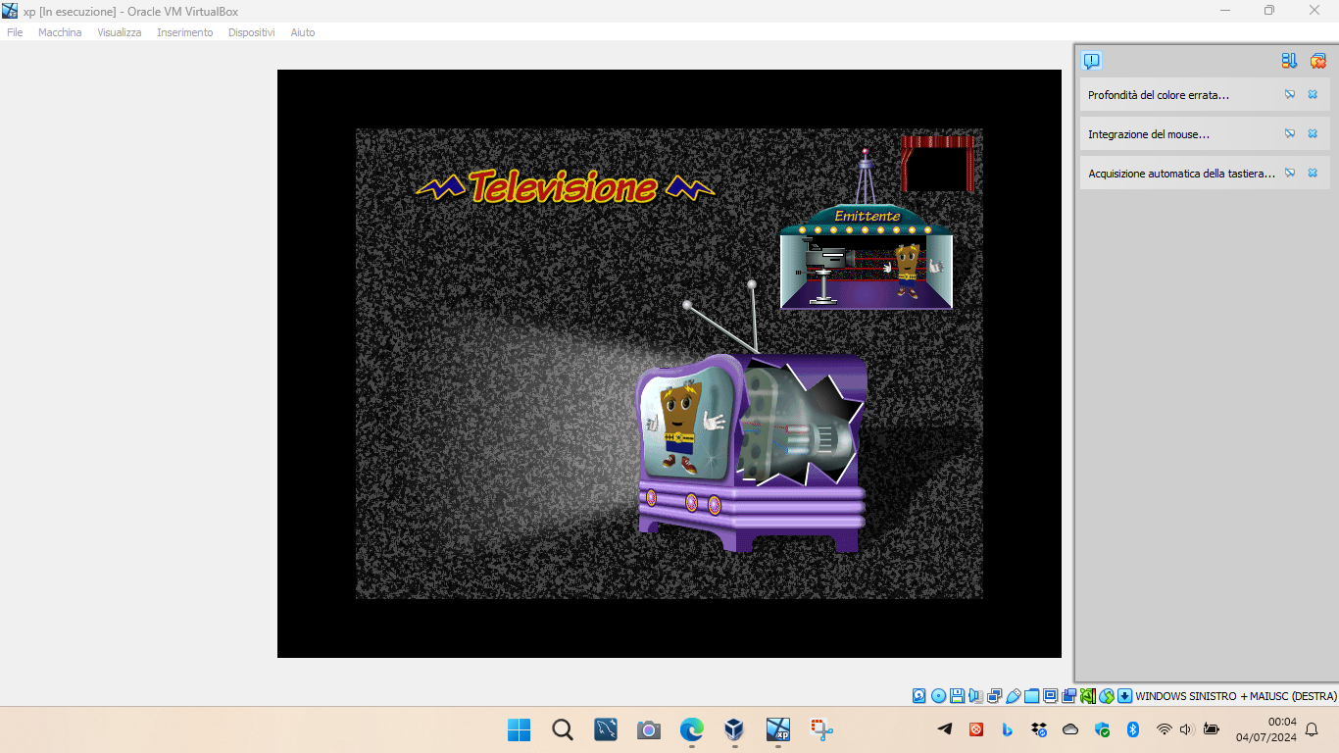1339x753 pixels.
Task: Click the optical disc status bar icon
Action: (x=938, y=696)
